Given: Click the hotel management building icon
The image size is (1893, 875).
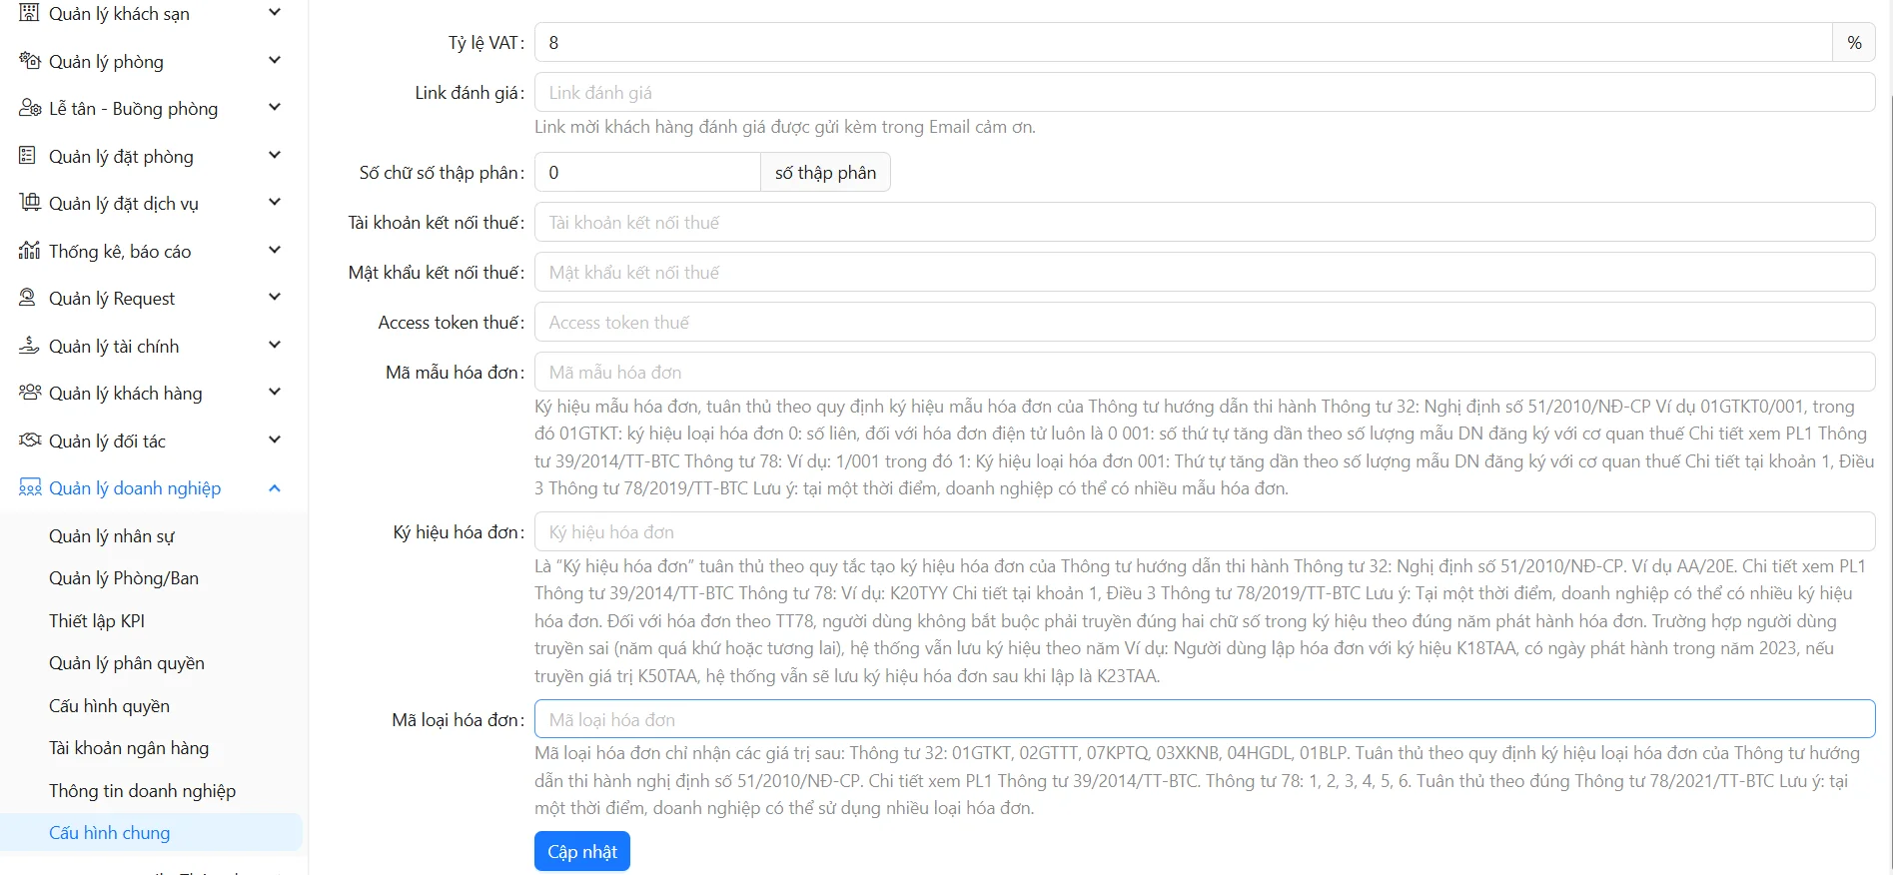Looking at the screenshot, I should 29,13.
